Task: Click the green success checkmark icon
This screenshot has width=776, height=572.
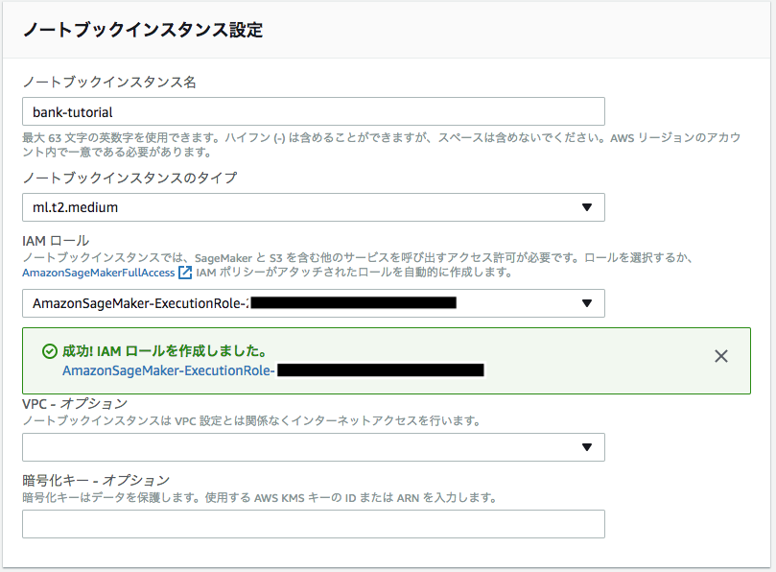Action: coord(50,352)
